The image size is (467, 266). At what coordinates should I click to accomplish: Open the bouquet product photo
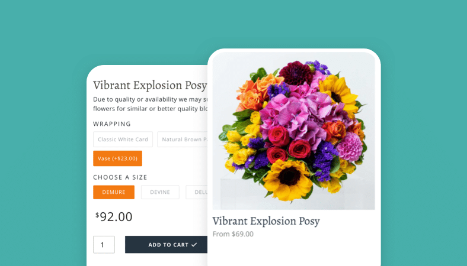pyautogui.click(x=293, y=130)
